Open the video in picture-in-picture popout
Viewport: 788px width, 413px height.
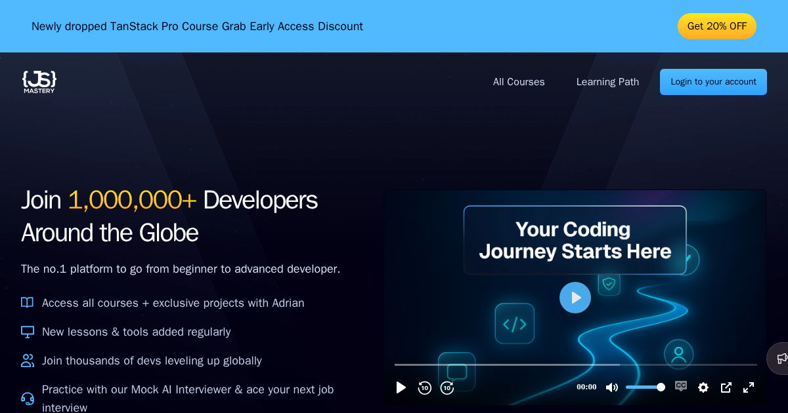tap(726, 387)
